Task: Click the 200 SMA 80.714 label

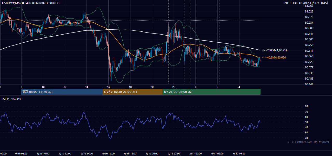Action: [275, 50]
